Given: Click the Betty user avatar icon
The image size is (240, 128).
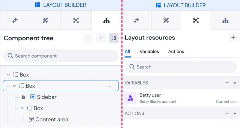Looking at the screenshot, I should [130, 98].
